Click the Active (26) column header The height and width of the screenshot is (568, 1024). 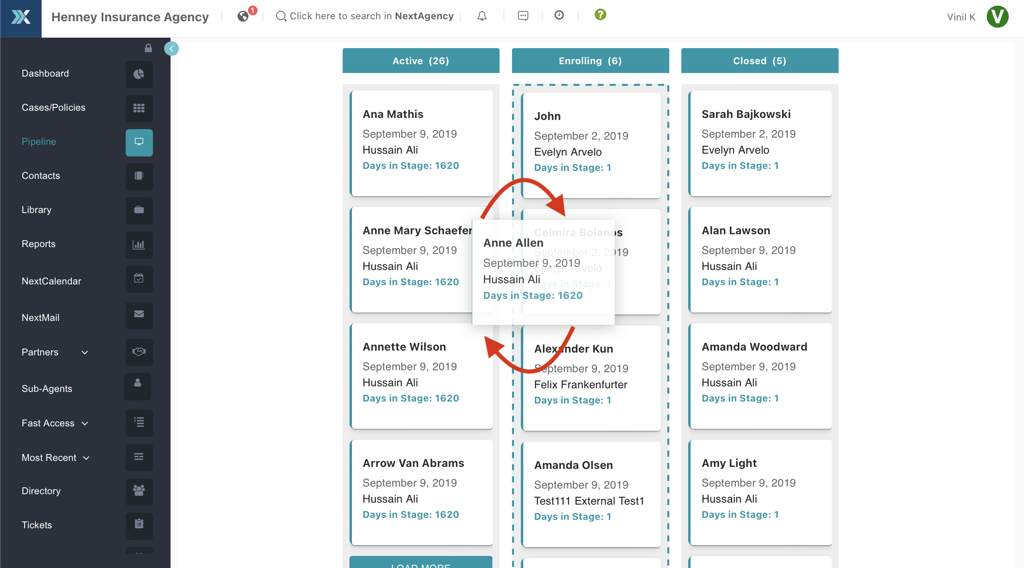[421, 61]
